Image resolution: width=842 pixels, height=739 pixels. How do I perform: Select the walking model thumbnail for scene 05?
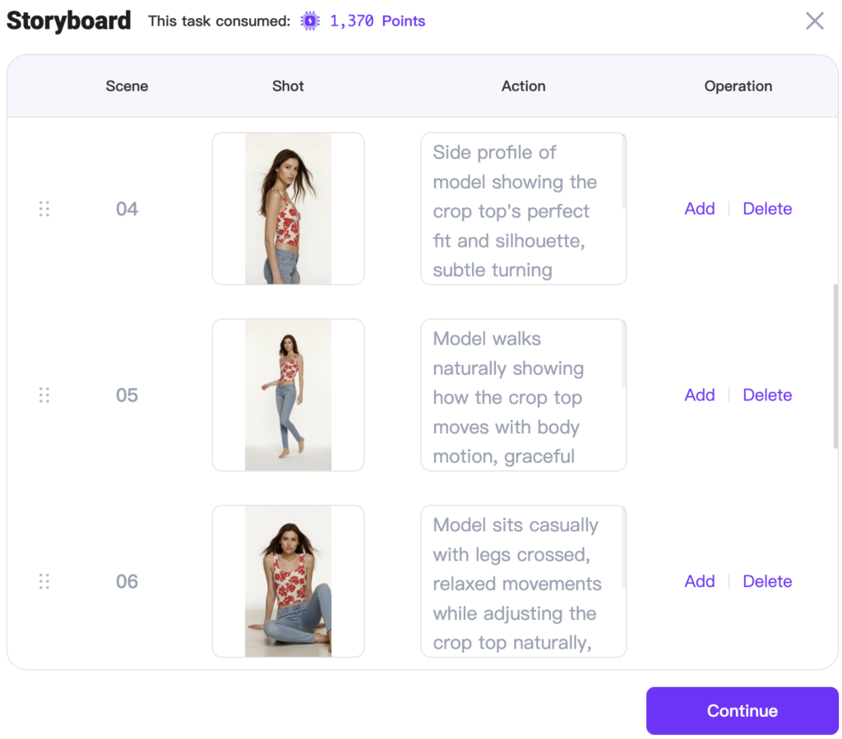(x=288, y=395)
